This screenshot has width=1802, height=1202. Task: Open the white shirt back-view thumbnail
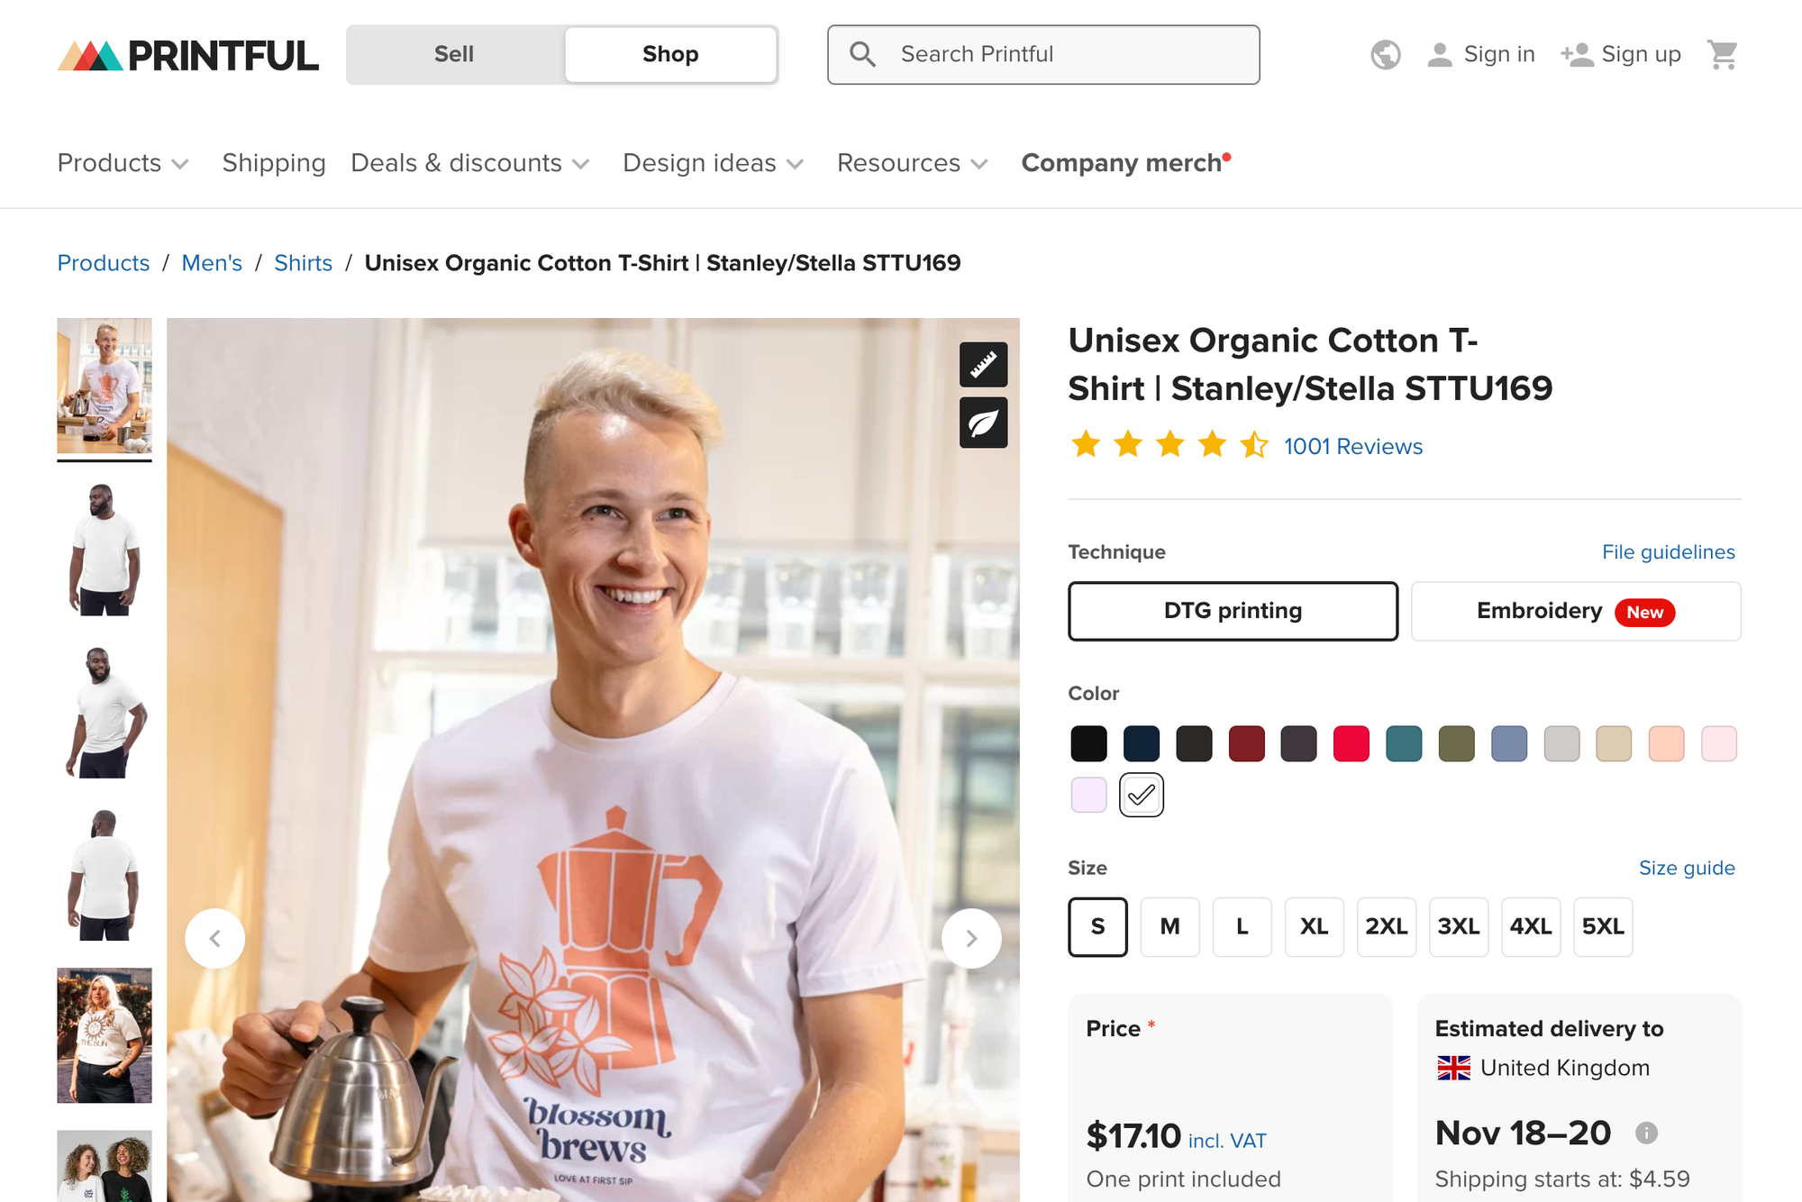(x=104, y=874)
